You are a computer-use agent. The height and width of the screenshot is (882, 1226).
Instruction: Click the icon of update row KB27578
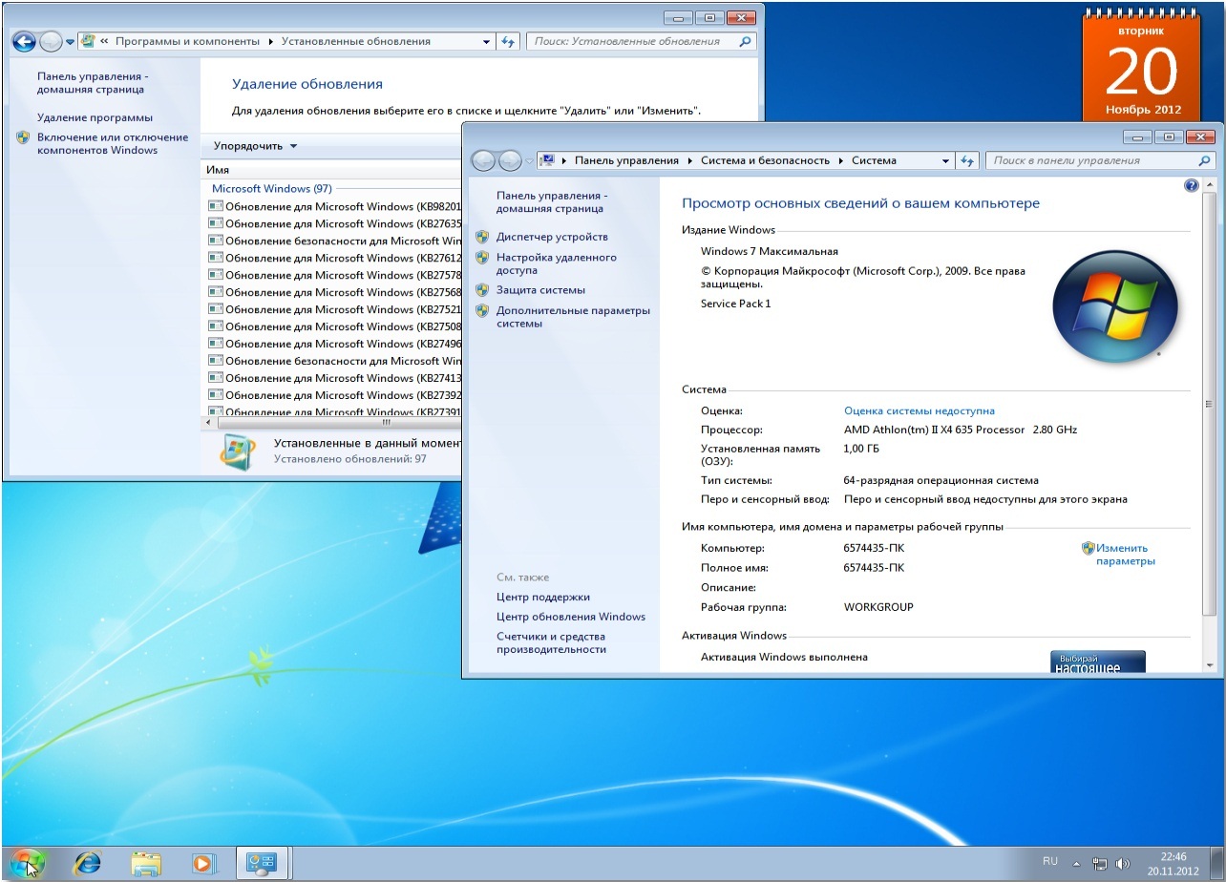pyautogui.click(x=216, y=275)
